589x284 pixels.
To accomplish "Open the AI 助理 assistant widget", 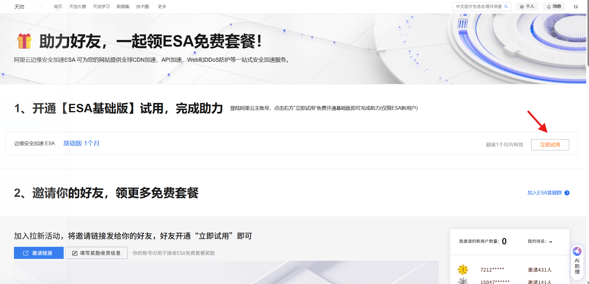I will [577, 262].
